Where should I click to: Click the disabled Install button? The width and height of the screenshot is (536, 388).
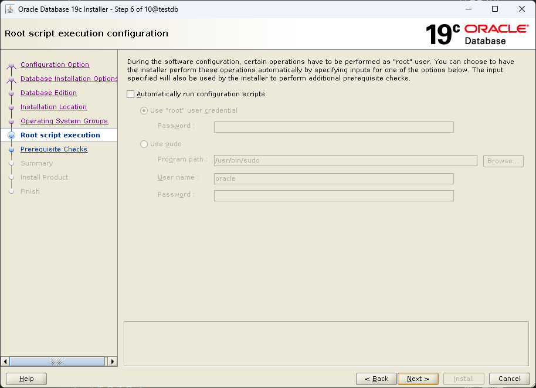click(463, 379)
